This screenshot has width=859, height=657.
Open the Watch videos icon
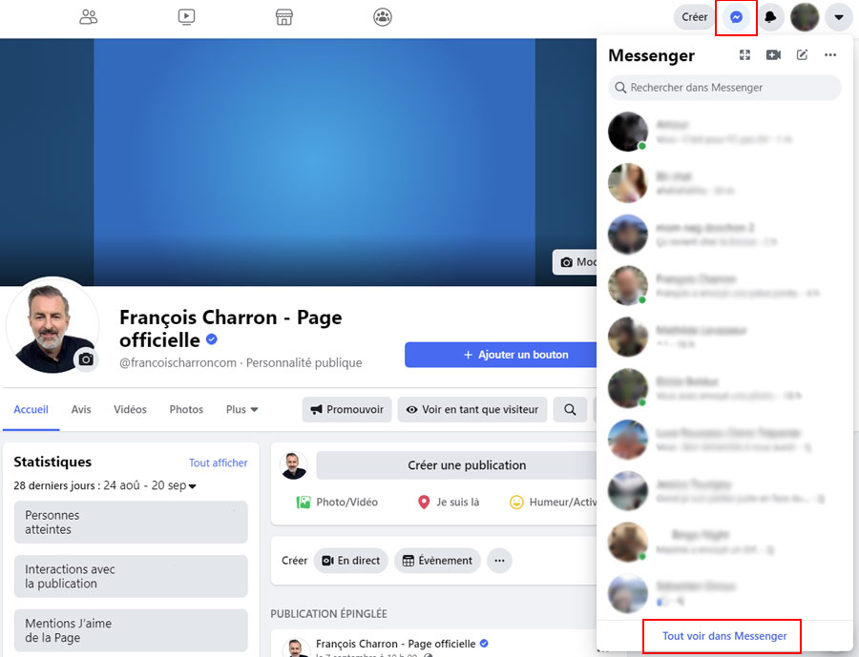(x=186, y=16)
